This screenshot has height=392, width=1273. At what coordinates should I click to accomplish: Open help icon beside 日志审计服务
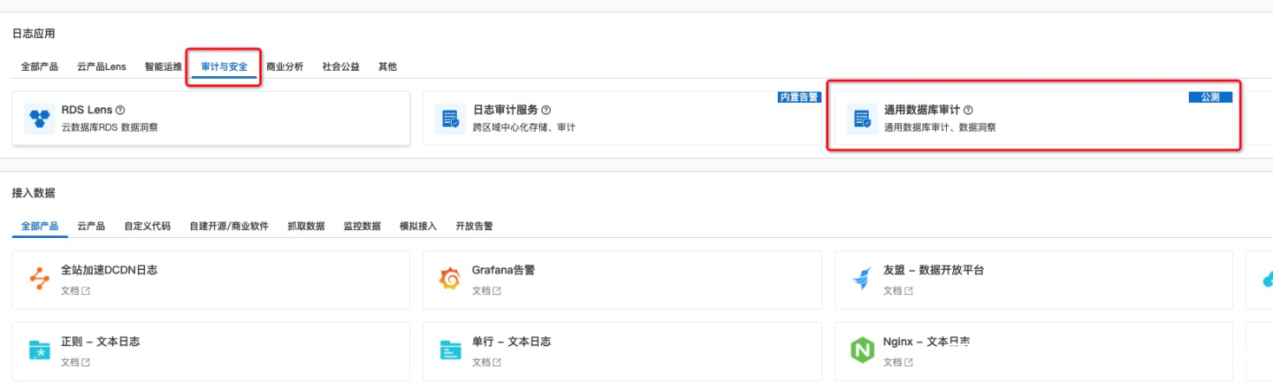(x=546, y=110)
